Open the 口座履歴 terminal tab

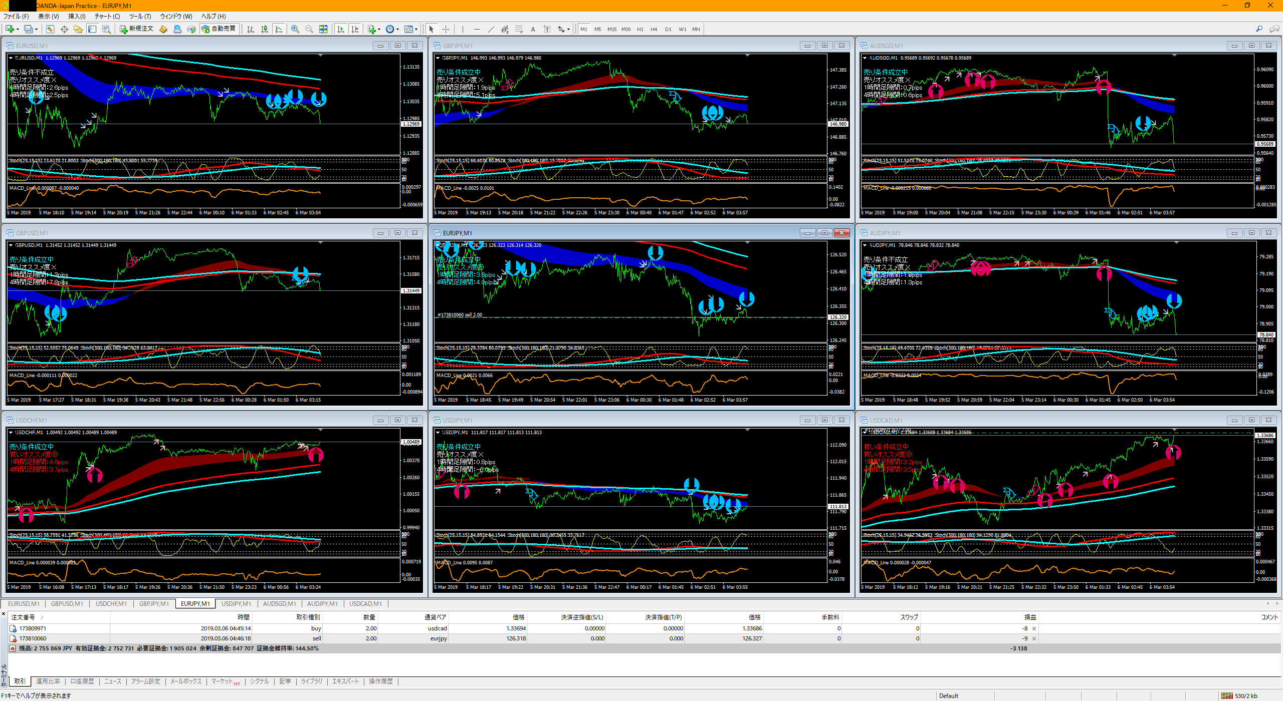[82, 681]
